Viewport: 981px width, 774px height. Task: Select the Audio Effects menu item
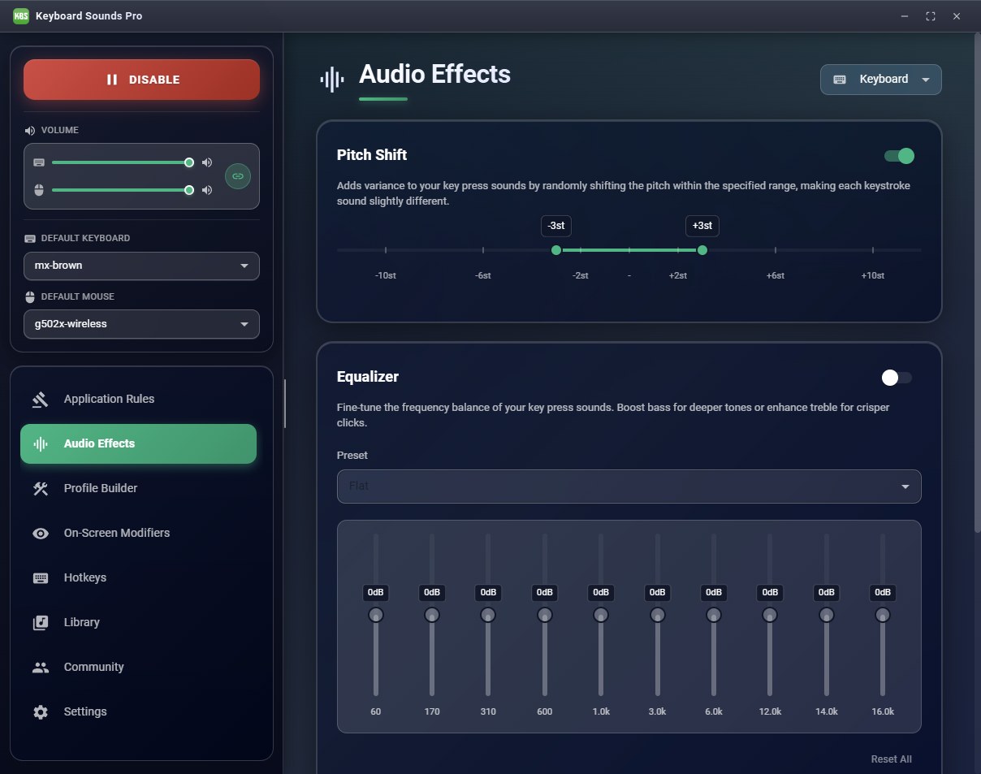(138, 443)
